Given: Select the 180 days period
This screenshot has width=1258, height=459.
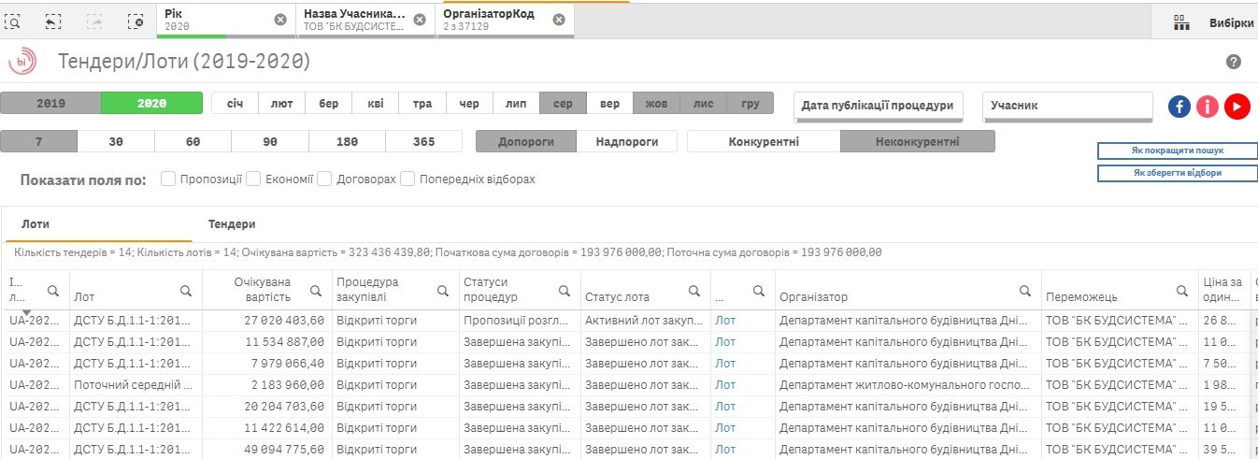Looking at the screenshot, I should coord(347,142).
